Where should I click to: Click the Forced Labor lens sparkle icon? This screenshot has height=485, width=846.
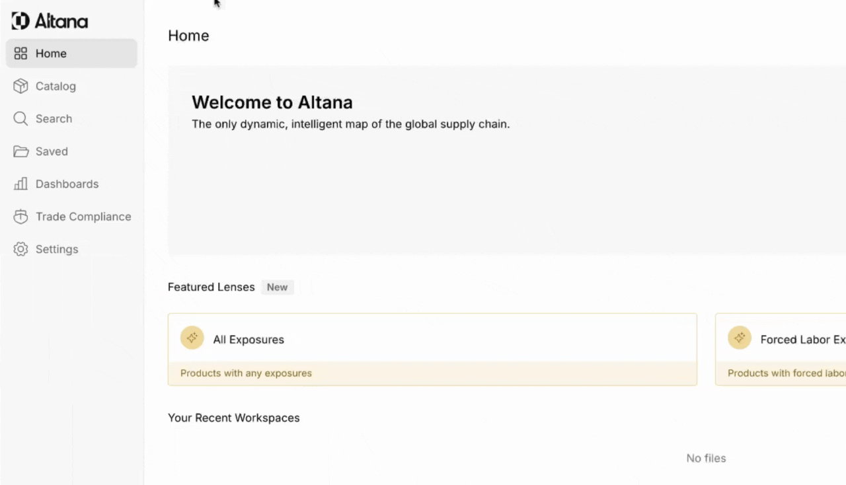point(740,338)
